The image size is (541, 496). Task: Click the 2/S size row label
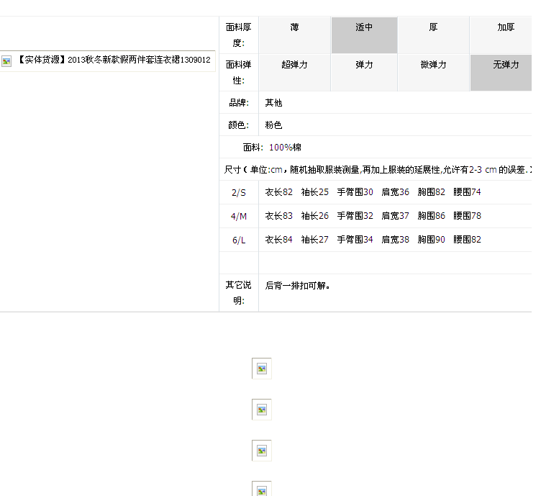[x=238, y=193]
